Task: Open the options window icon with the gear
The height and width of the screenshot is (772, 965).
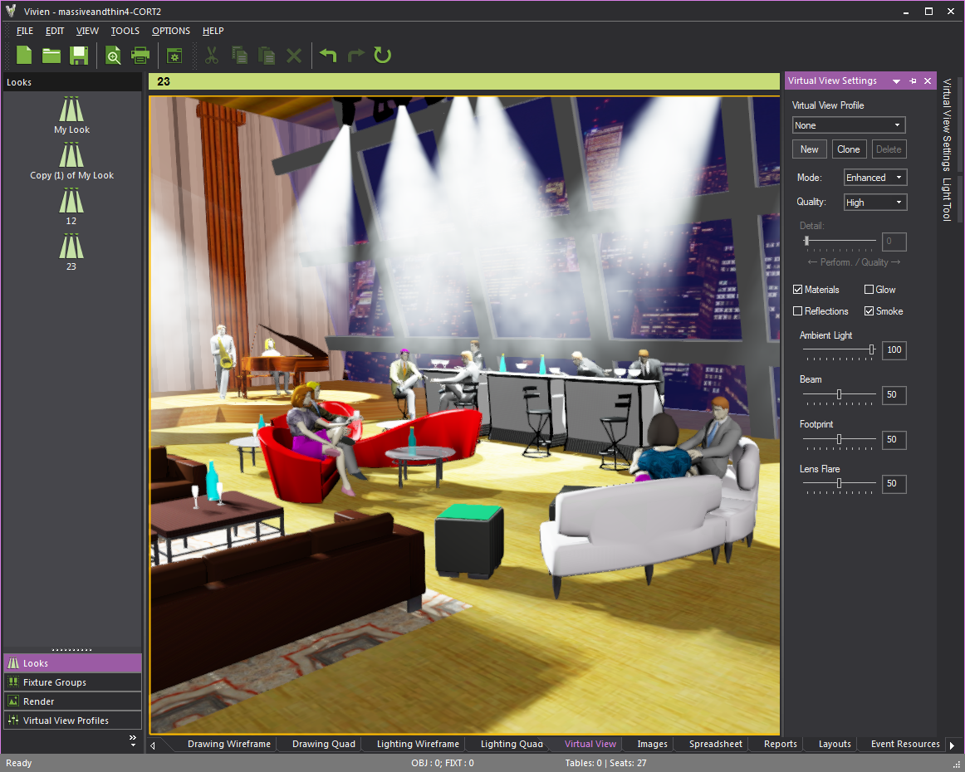Action: 174,56
